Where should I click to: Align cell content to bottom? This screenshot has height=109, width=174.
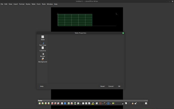[x=89, y=103]
